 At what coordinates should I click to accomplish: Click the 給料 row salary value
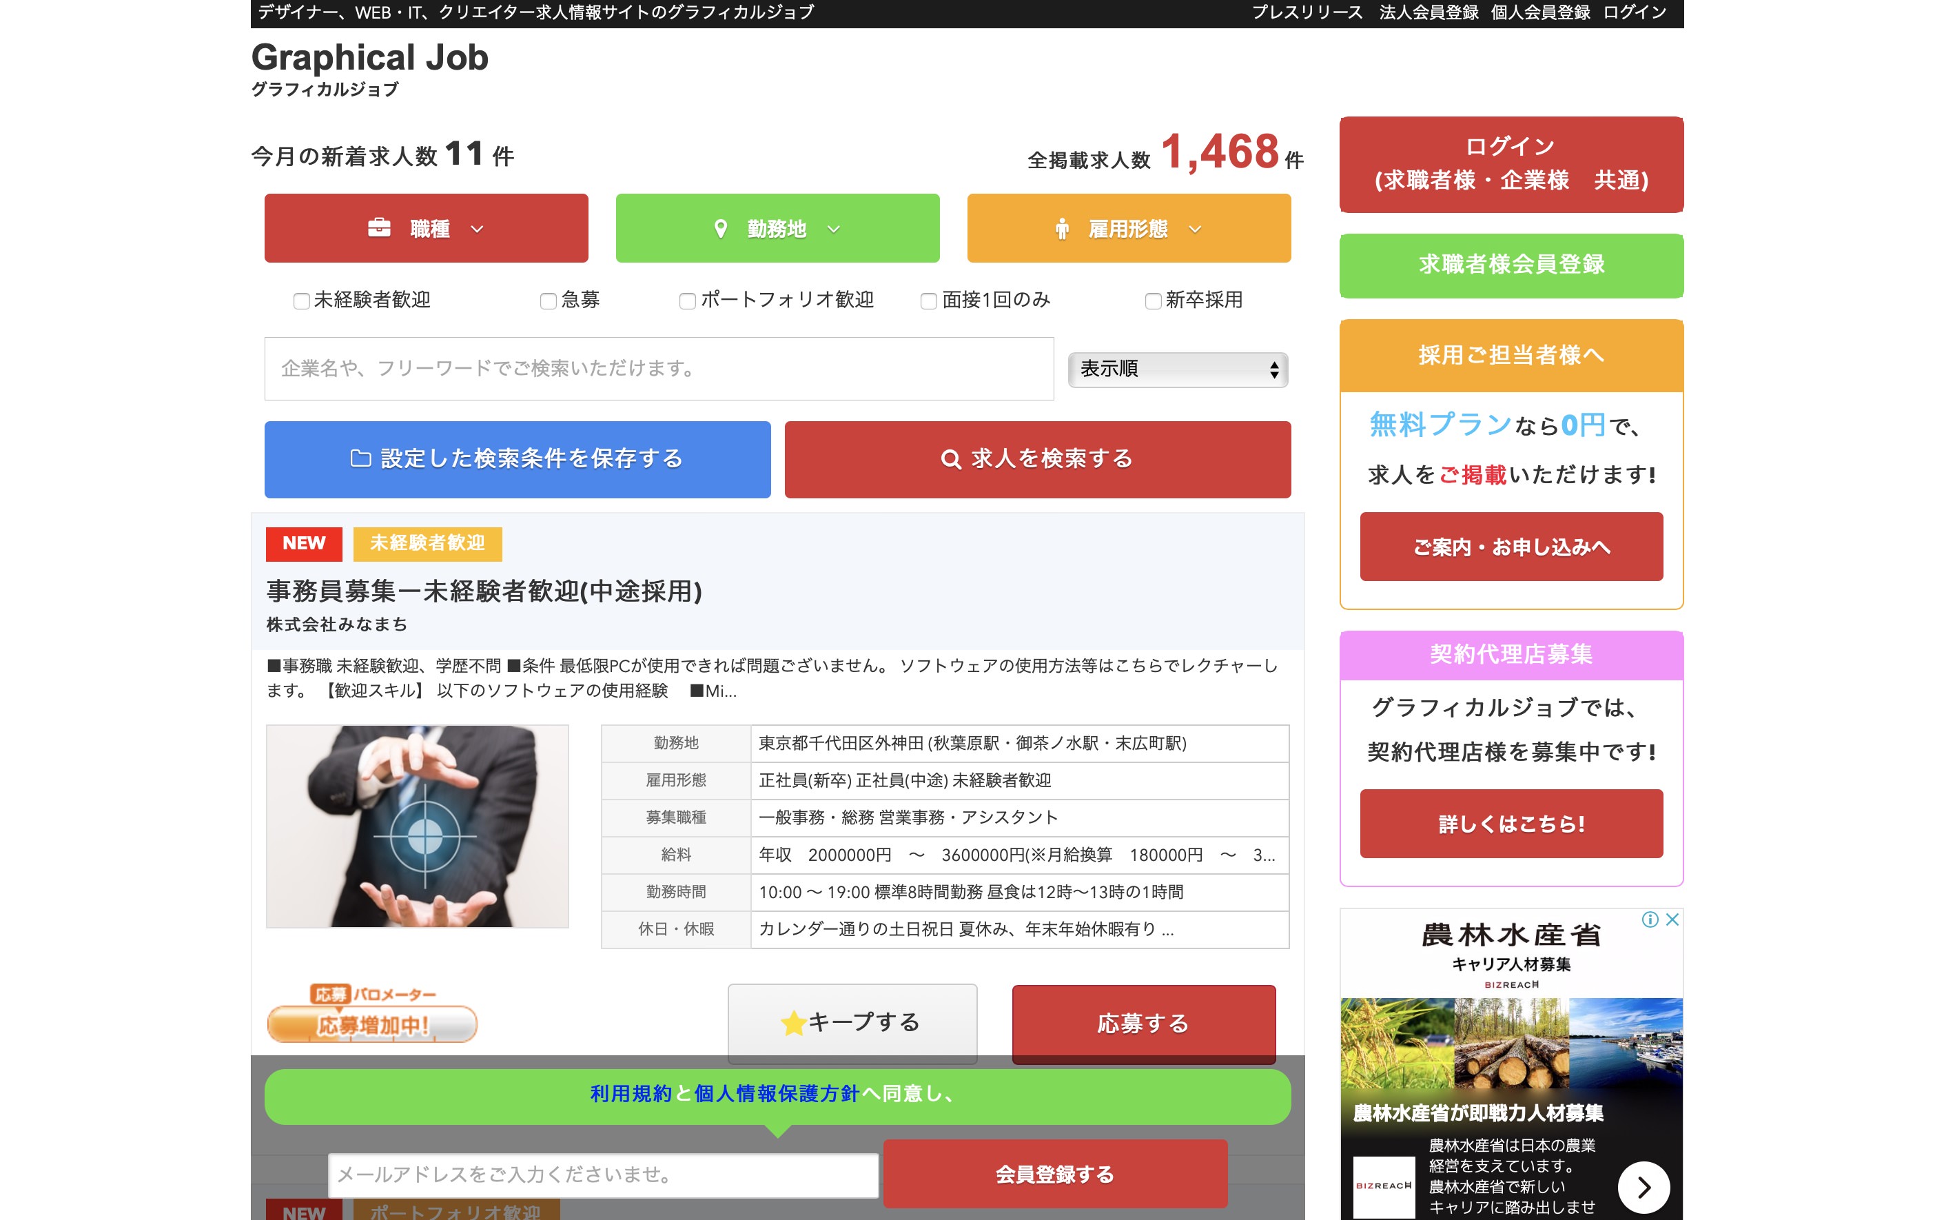(1019, 855)
